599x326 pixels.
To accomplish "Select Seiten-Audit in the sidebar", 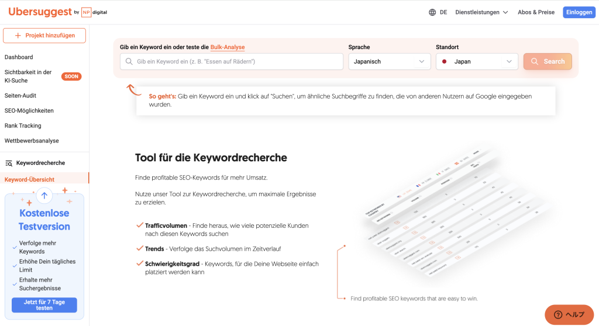I will coord(20,95).
